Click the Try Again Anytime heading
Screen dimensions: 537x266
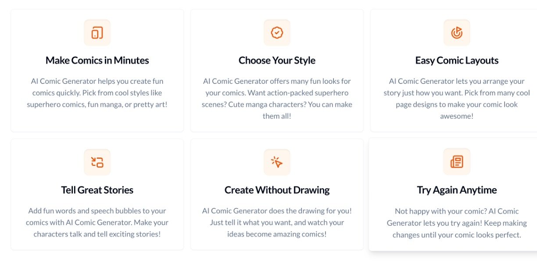coord(457,190)
